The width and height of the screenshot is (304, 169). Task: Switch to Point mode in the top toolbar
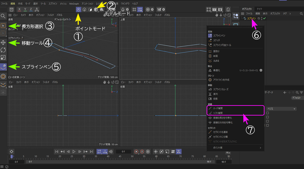[x=79, y=9]
